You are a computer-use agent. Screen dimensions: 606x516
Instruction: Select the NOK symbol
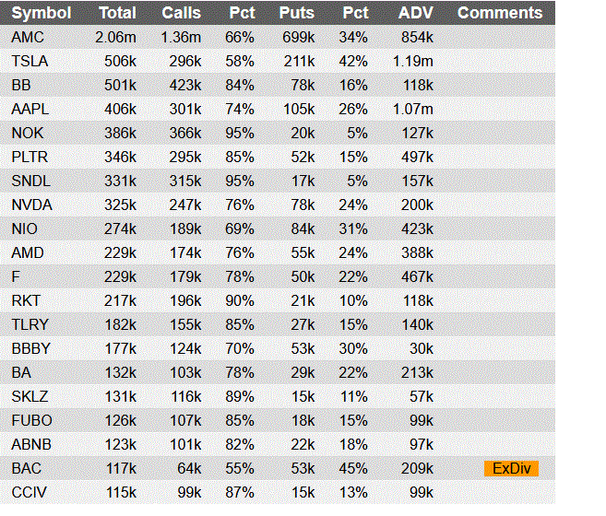pyautogui.click(x=28, y=134)
